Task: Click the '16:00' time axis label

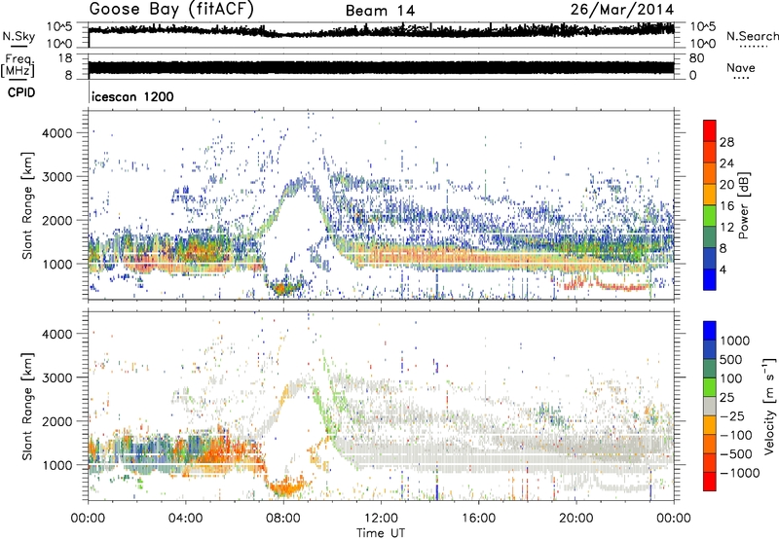Action: click(478, 519)
